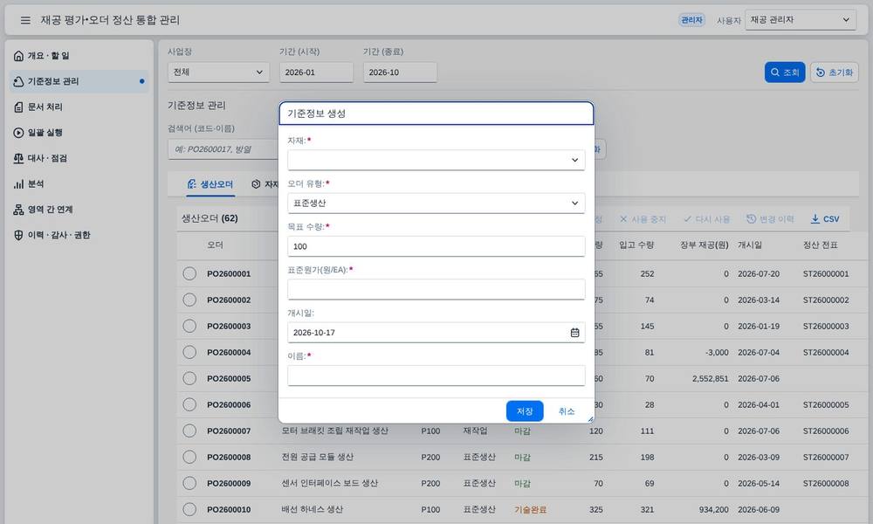The width and height of the screenshot is (873, 524).
Task: Click the 목표 수량 input field
Action: pyautogui.click(x=436, y=246)
